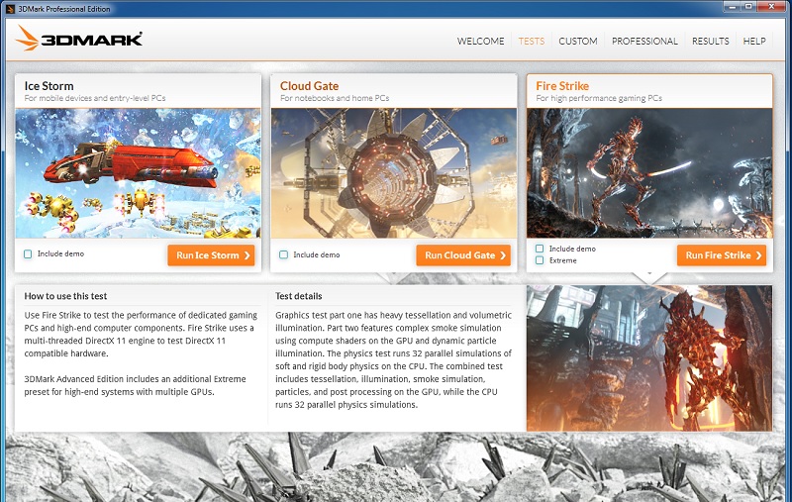
Task: Select the Fire Strike preview image
Action: click(x=649, y=173)
